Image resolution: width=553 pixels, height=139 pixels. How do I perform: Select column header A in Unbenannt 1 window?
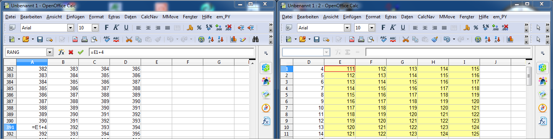point(32,62)
